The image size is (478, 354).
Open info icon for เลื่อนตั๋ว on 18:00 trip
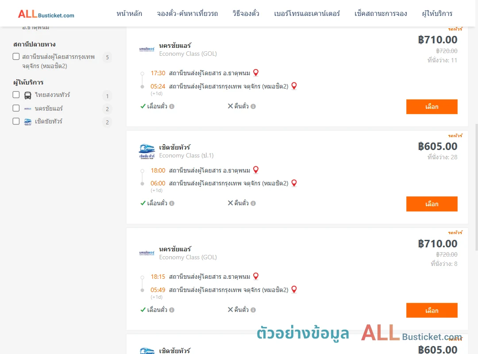click(172, 204)
